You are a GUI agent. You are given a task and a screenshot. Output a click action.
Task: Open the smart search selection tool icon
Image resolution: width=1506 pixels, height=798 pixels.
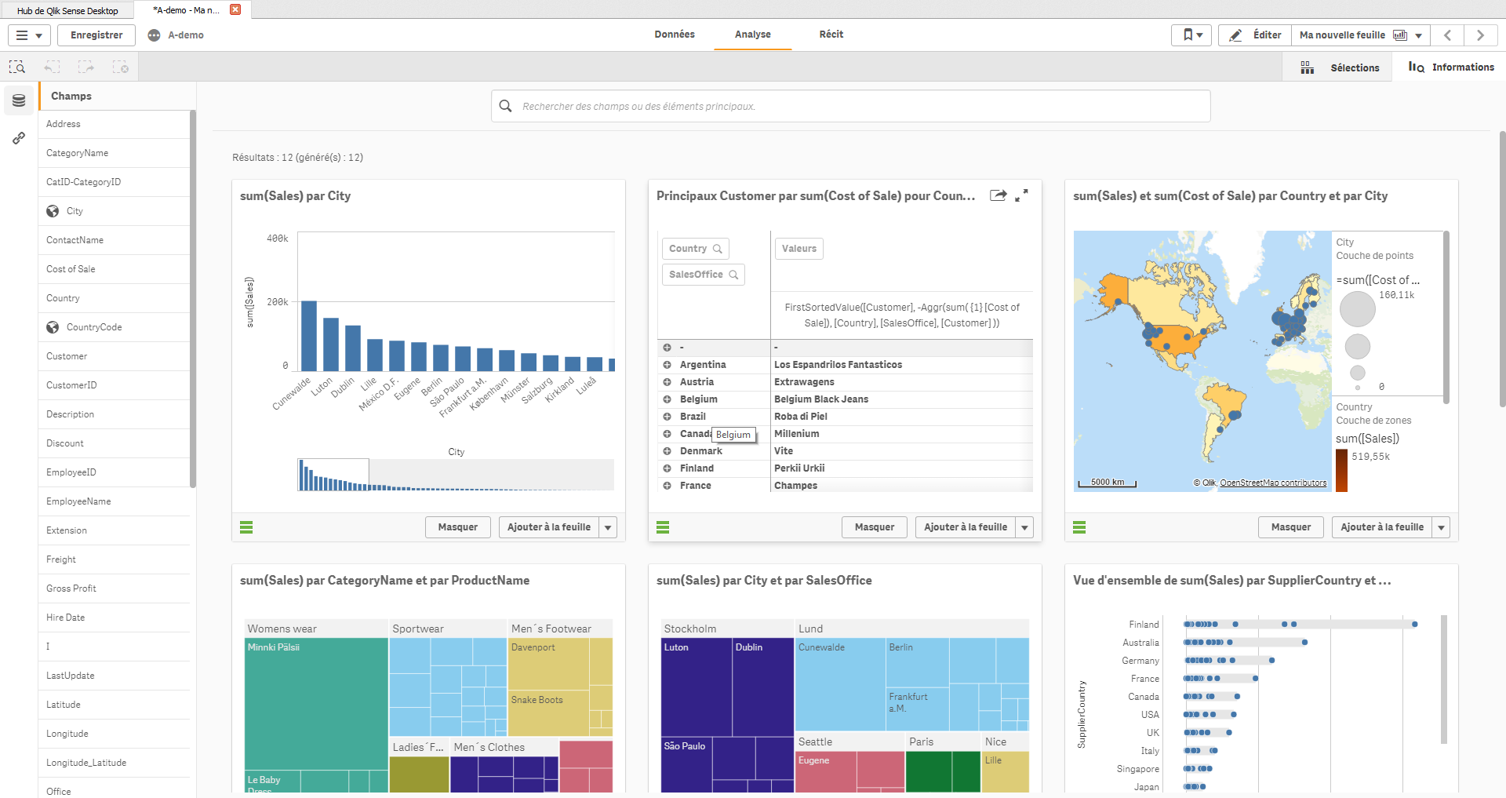click(17, 67)
